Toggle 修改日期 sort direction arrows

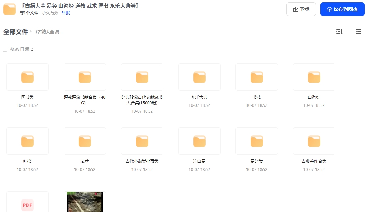coord(32,50)
